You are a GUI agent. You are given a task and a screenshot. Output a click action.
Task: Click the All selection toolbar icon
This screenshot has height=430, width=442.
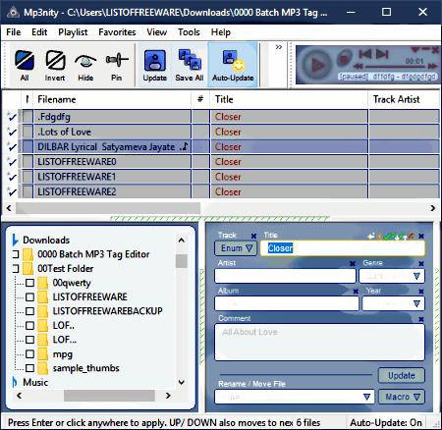25,65
